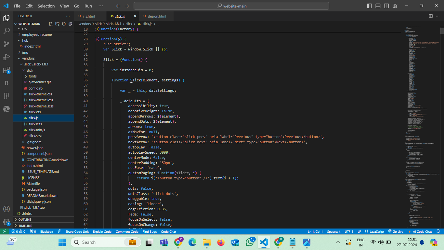
Task: Click Explain Code in status bar
Action: pos(102,231)
